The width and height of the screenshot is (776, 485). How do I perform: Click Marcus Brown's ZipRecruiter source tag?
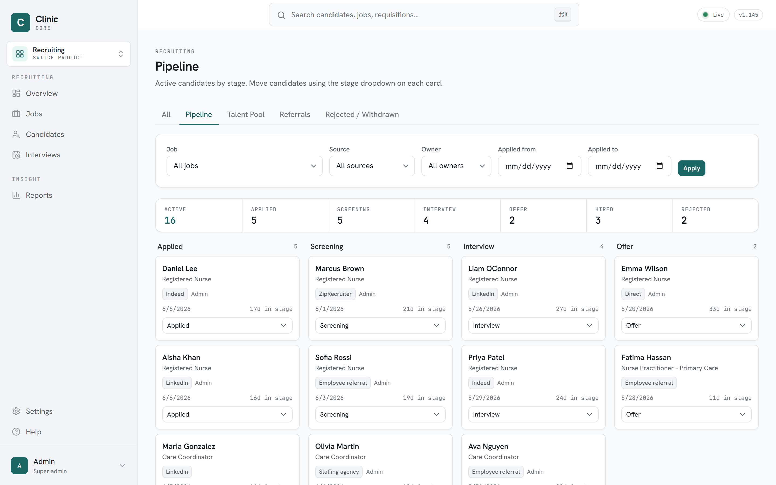335,294
